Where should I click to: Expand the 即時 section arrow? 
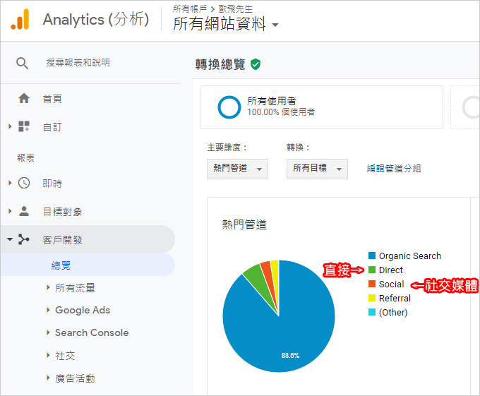click(10, 183)
